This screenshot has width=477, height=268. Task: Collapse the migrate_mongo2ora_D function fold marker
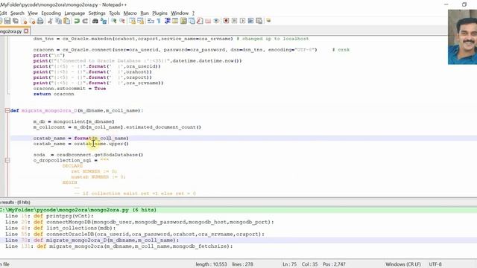click(7, 111)
